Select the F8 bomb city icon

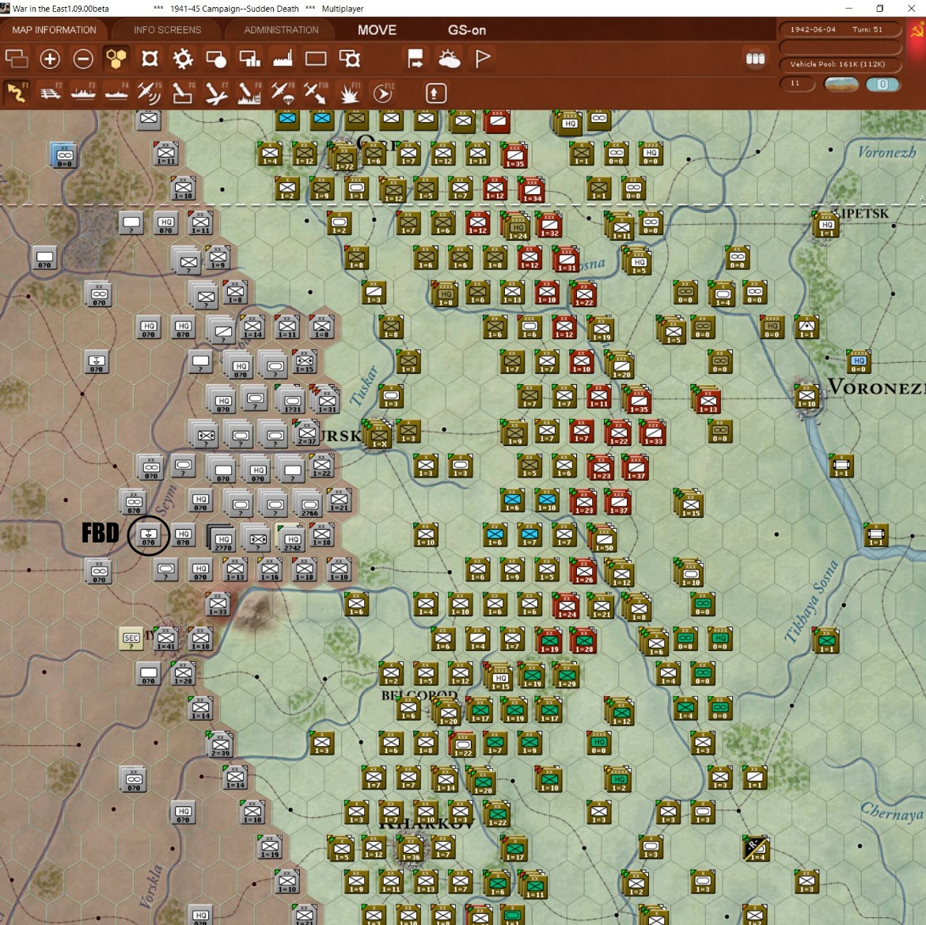coord(249,93)
